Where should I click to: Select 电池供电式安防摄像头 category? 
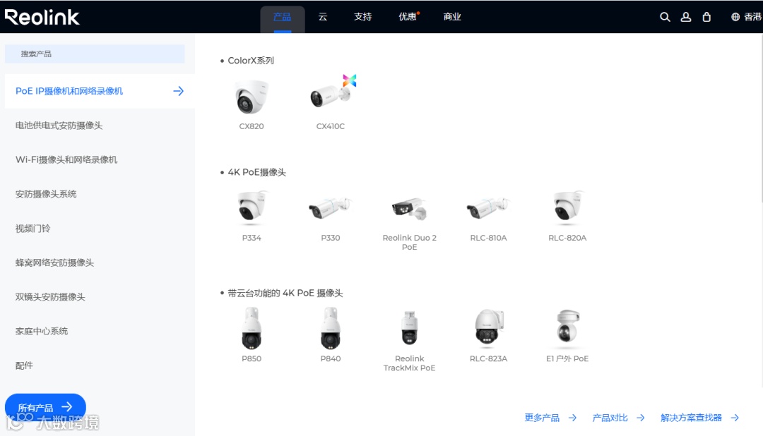[59, 126]
